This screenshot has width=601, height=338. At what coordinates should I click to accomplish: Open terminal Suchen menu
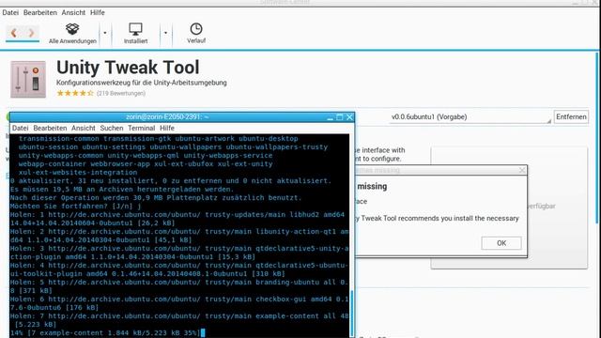pos(112,128)
